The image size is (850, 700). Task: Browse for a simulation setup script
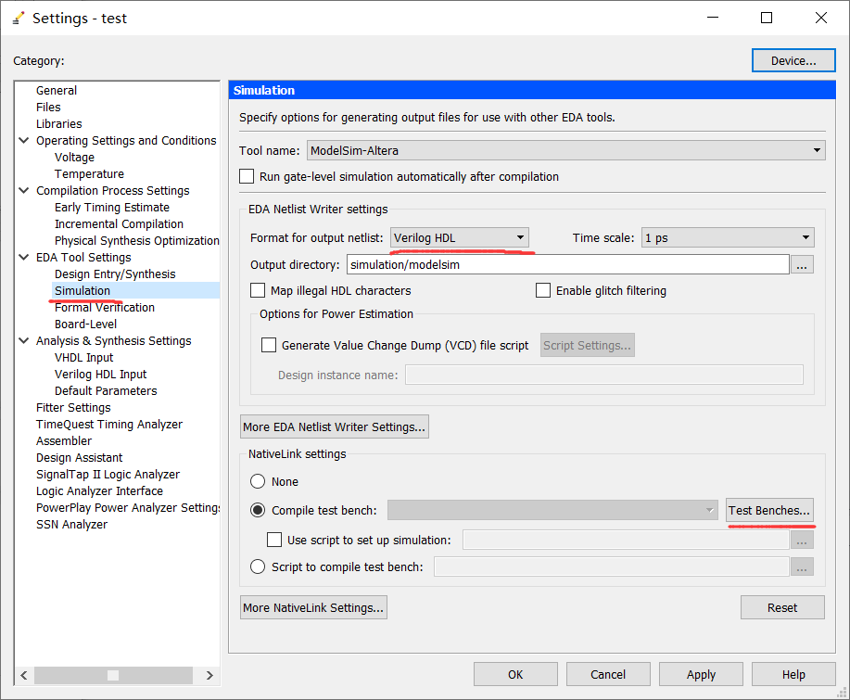(801, 540)
